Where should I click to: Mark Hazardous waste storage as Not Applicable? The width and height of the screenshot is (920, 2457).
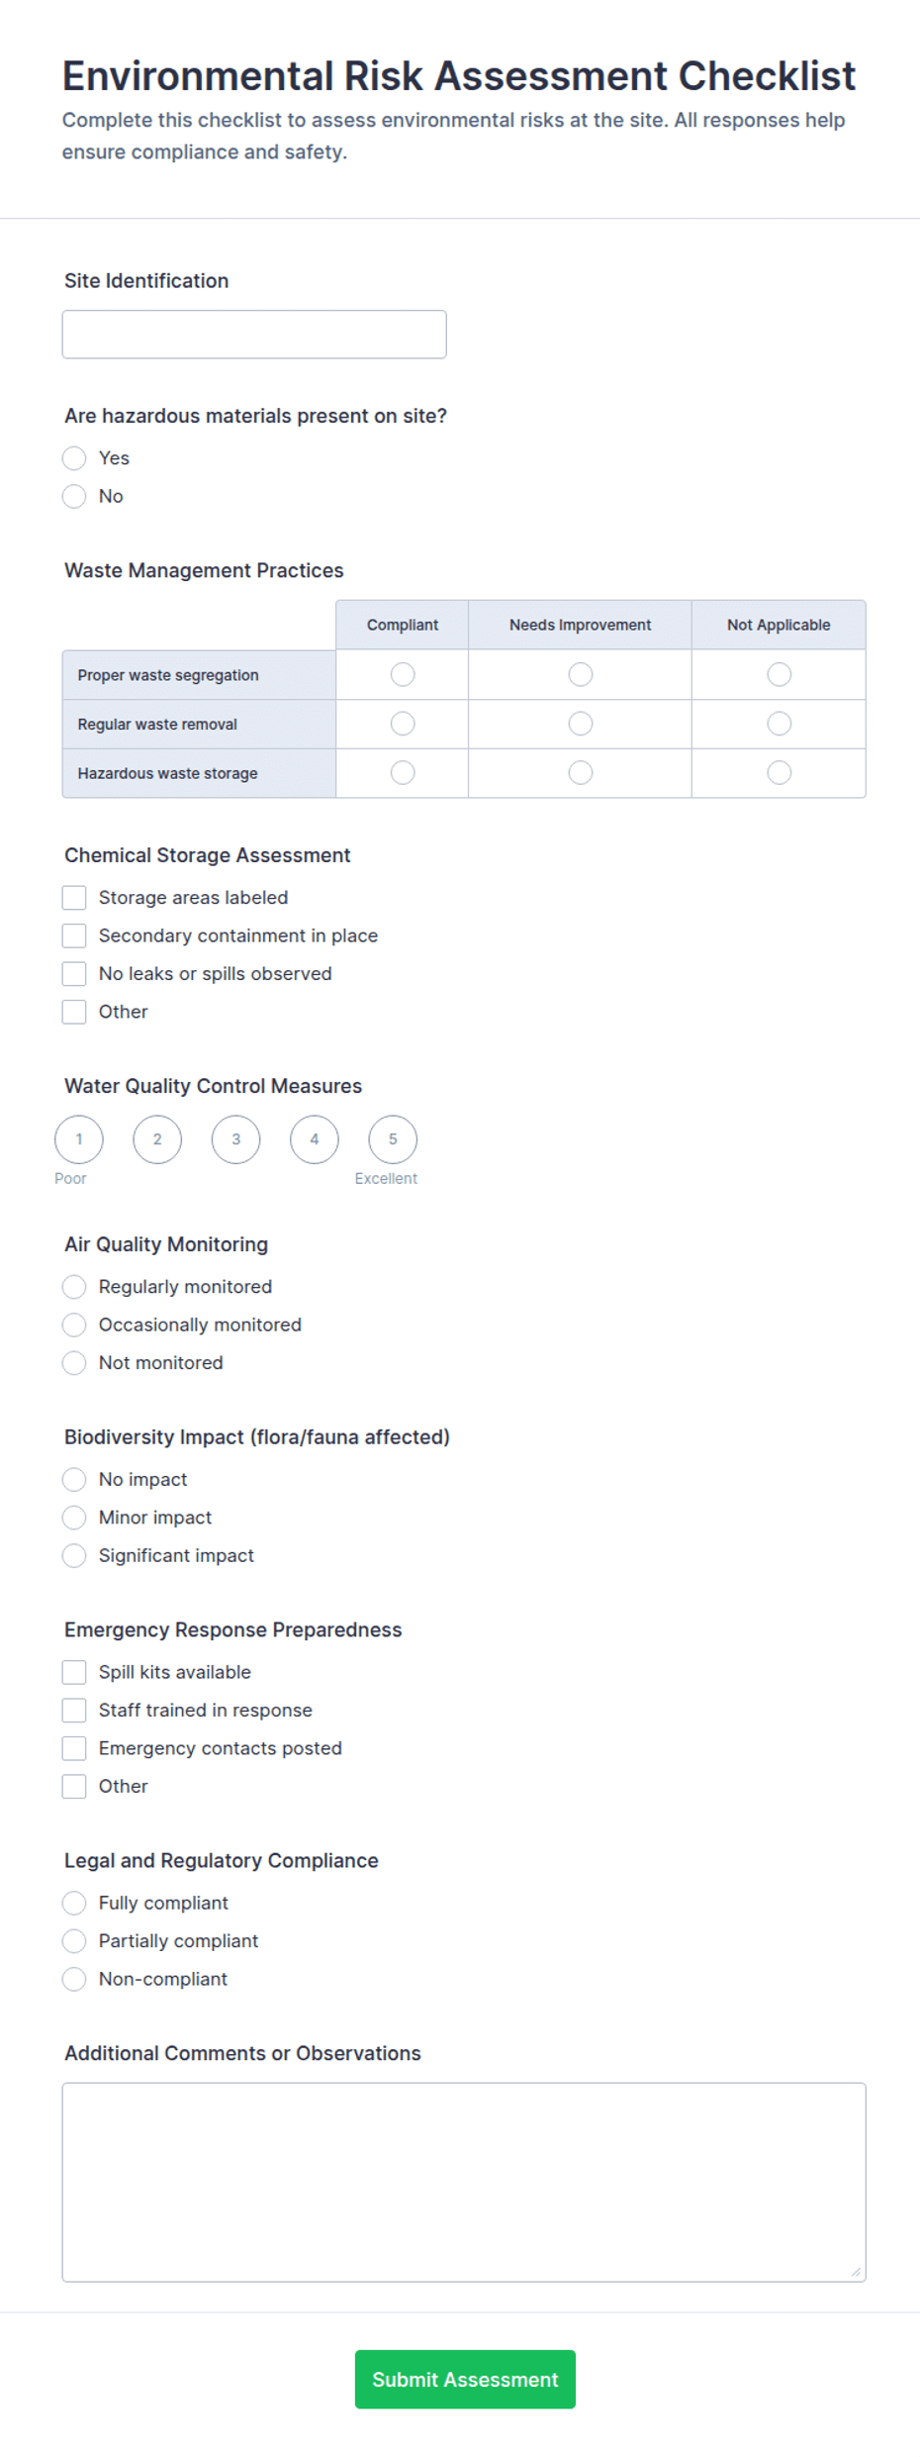pos(780,772)
